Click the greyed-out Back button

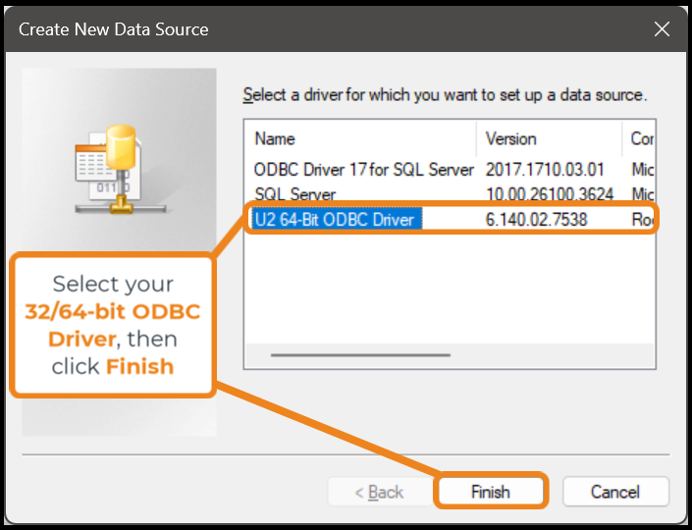pyautogui.click(x=380, y=491)
